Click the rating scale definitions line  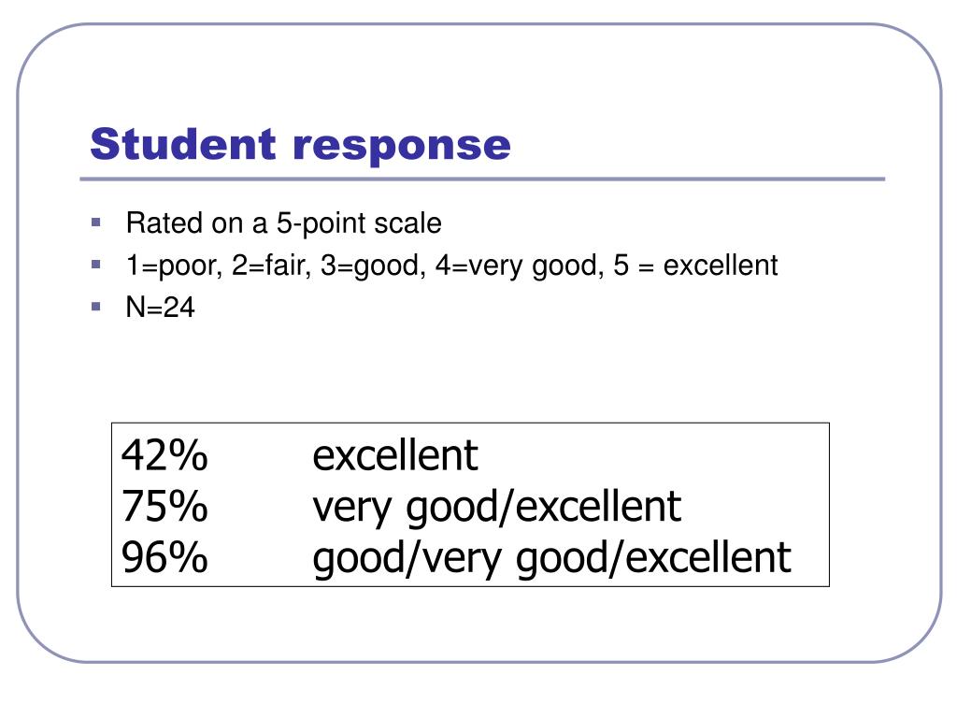[x=451, y=266]
